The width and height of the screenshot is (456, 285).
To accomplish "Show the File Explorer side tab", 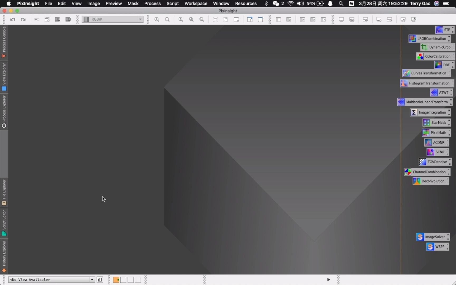I will (4, 192).
